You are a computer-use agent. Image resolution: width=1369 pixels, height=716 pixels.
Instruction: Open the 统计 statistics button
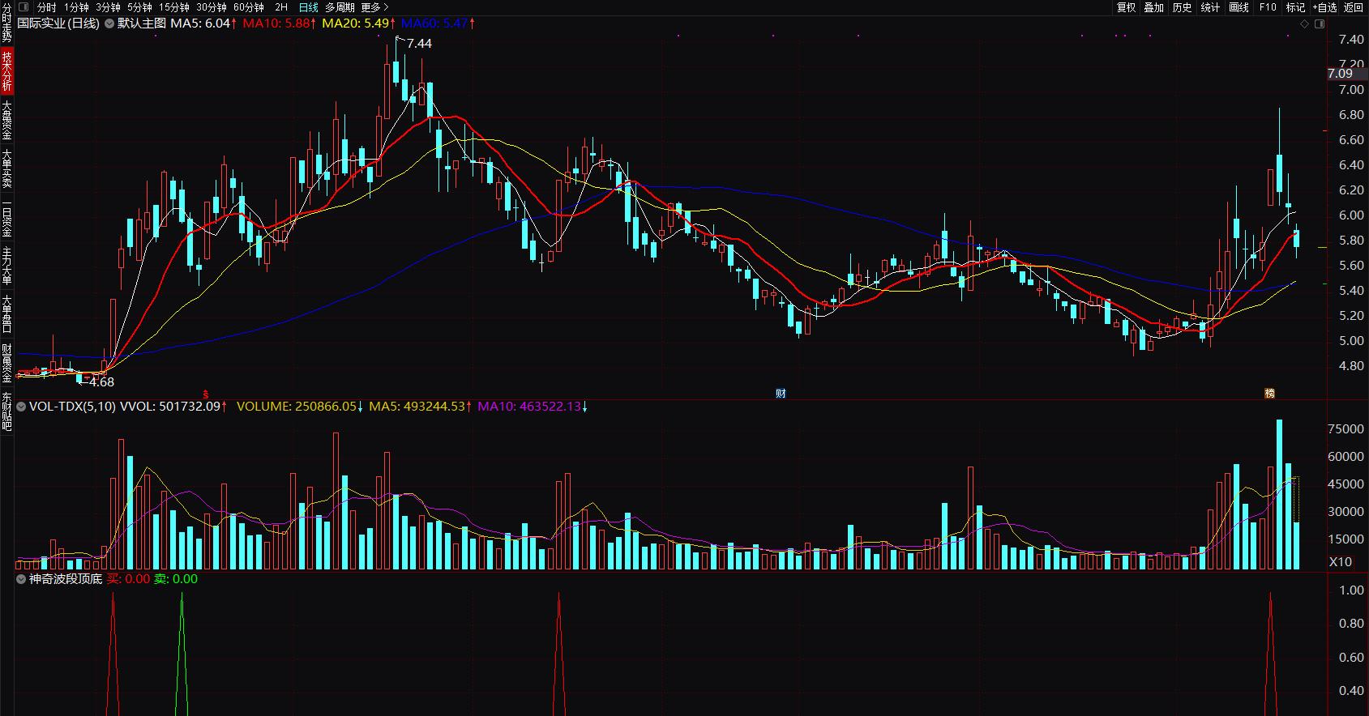pyautogui.click(x=1210, y=7)
